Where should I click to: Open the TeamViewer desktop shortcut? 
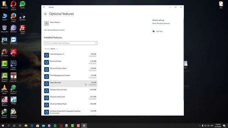click(x=14, y=41)
